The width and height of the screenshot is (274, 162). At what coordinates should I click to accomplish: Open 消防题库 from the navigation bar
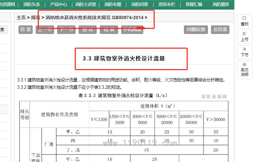click(221, 5)
